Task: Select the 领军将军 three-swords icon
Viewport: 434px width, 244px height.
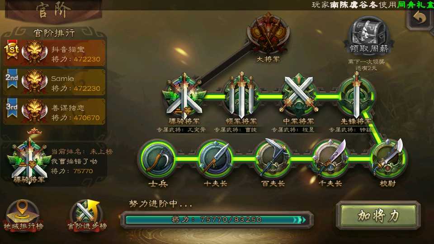Action: 241,96
